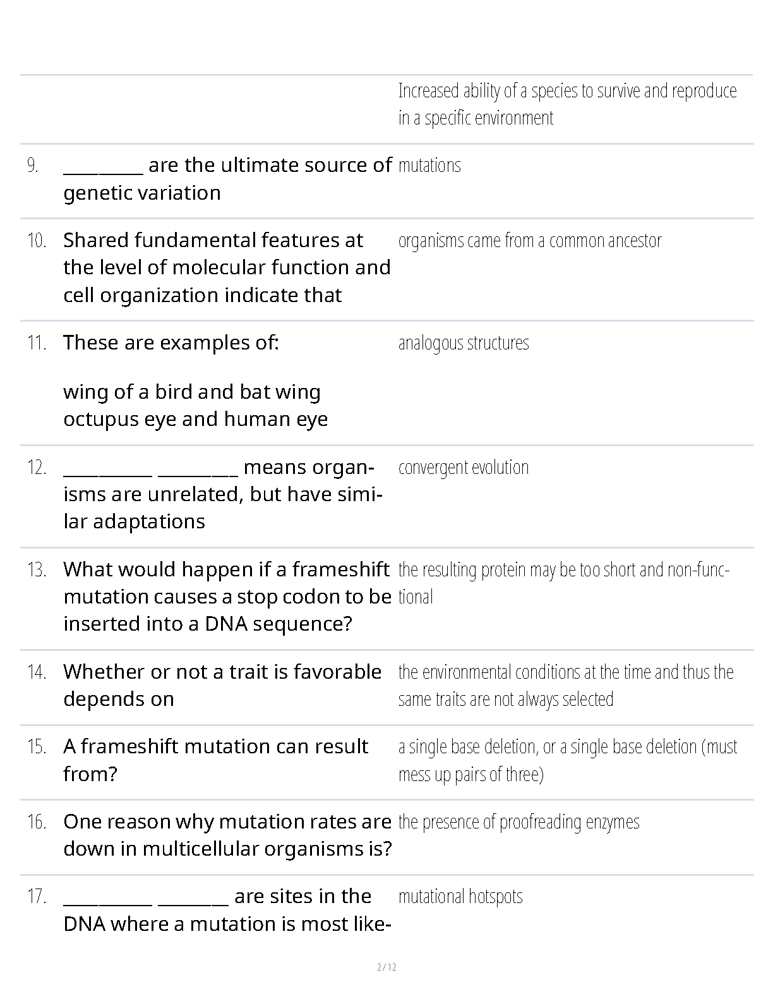Click question 10 about shared fundamental features

(227, 267)
